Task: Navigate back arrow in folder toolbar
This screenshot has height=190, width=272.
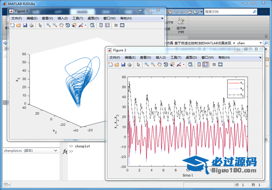Action: [5, 43]
